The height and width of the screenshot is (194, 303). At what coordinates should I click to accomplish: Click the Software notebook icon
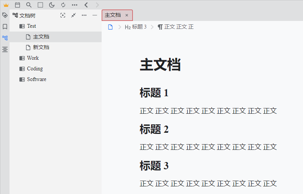22,80
